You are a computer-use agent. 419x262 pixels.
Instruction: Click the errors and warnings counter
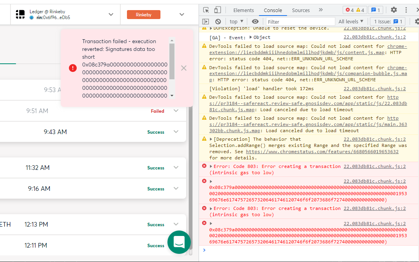tap(355, 10)
